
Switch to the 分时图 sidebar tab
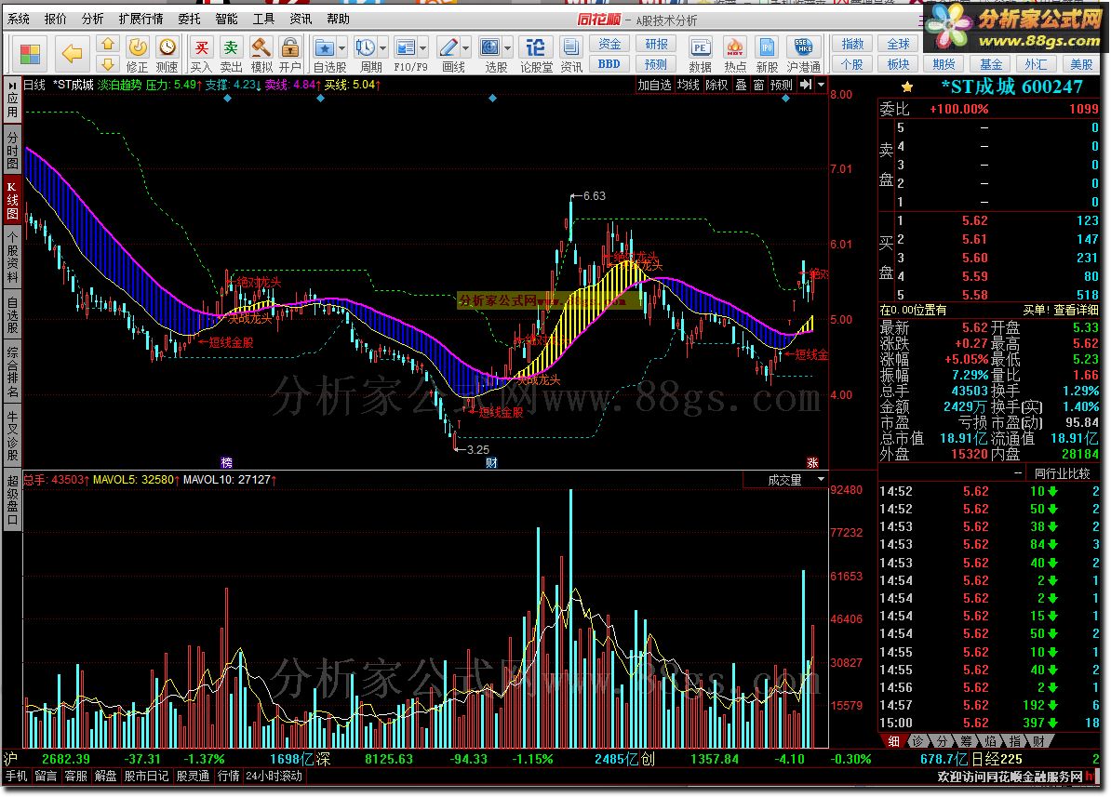click(12, 148)
